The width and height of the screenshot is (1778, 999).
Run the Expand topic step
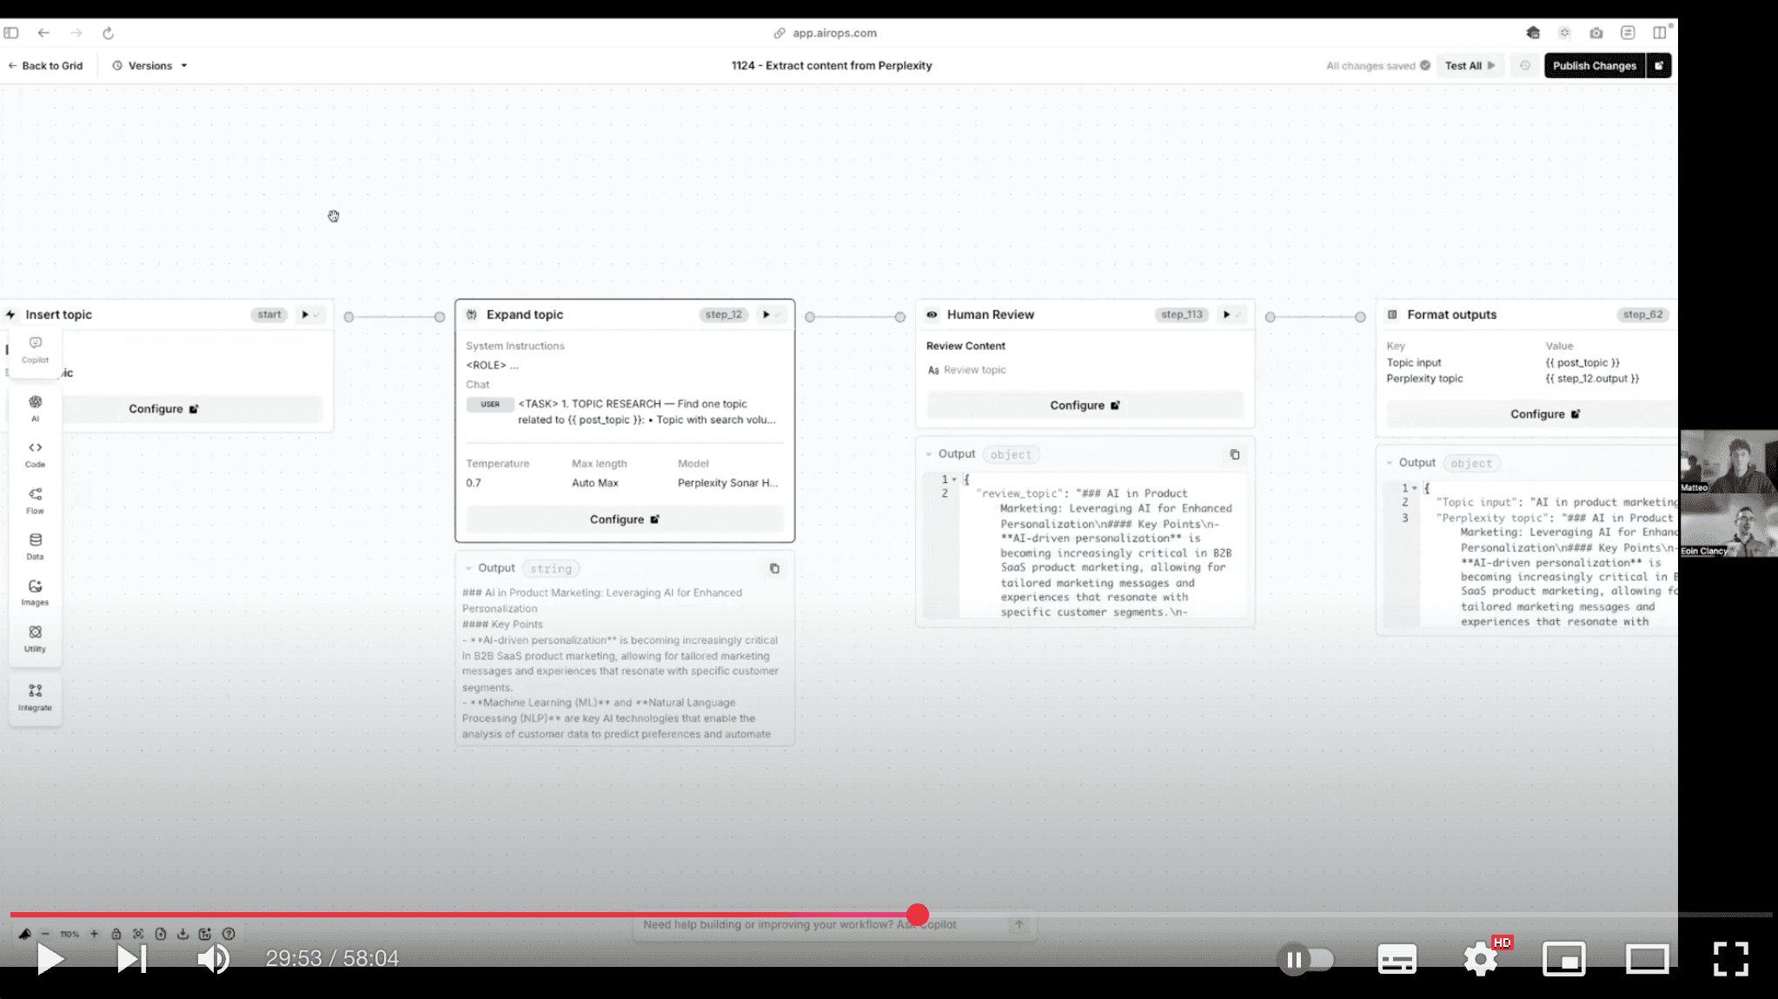[x=766, y=314]
